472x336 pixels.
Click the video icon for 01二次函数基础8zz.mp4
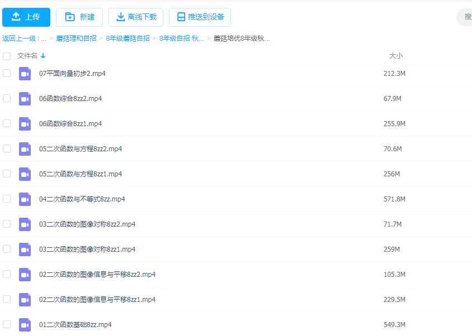click(25, 325)
